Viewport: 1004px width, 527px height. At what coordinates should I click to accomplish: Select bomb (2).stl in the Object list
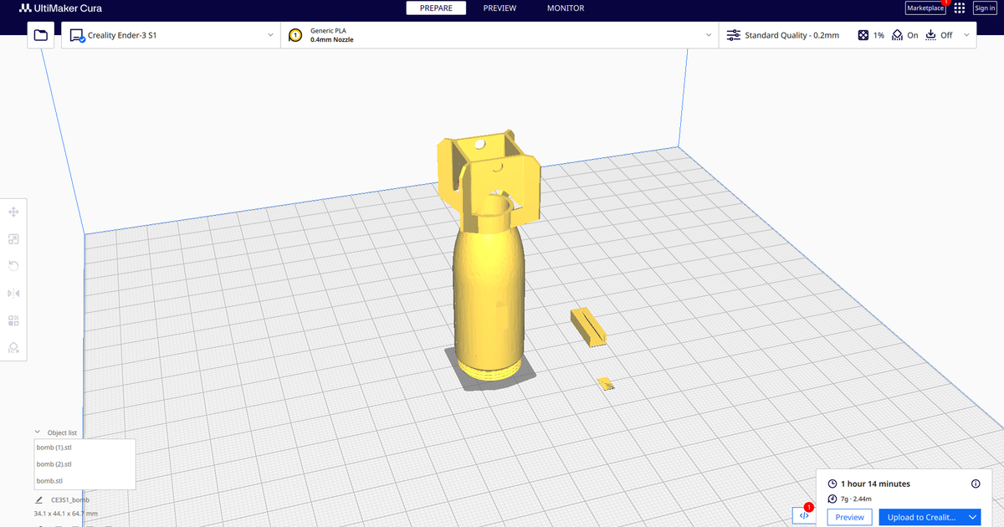pos(54,463)
